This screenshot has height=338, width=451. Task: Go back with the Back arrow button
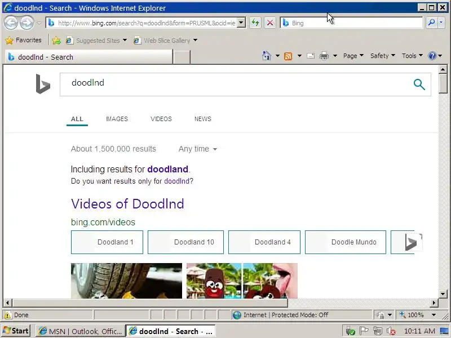(x=11, y=23)
